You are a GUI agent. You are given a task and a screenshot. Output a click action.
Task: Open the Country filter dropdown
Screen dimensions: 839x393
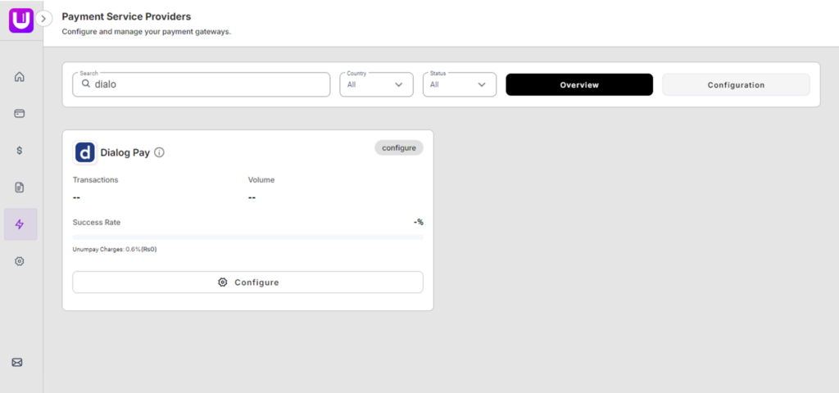click(x=376, y=84)
